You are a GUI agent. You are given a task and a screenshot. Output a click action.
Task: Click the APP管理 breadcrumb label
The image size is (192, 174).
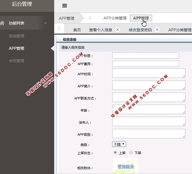point(67,18)
